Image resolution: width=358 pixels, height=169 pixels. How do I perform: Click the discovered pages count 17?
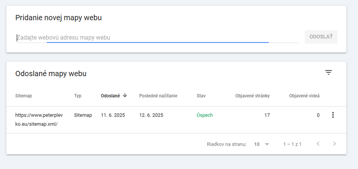[x=267, y=115]
